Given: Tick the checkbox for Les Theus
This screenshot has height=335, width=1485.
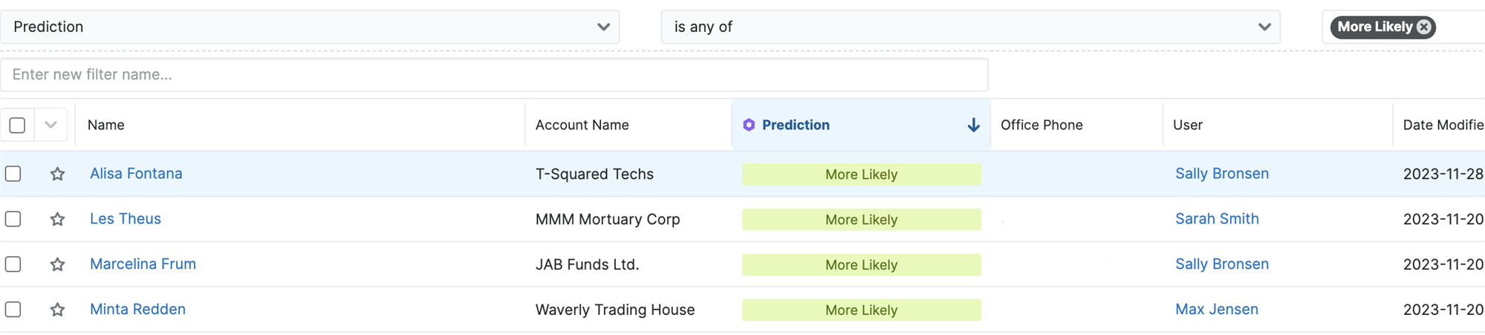Looking at the screenshot, I should pyautogui.click(x=13, y=219).
